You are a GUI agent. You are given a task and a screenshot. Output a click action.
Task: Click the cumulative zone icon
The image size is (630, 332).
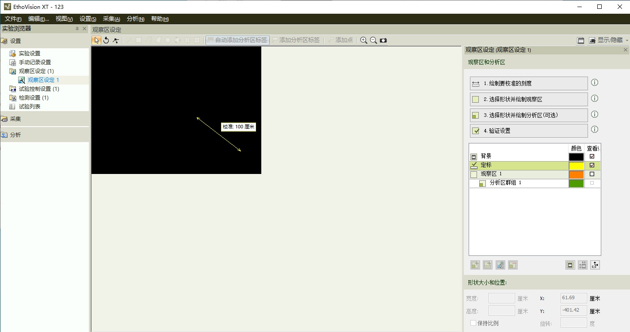(x=500, y=265)
